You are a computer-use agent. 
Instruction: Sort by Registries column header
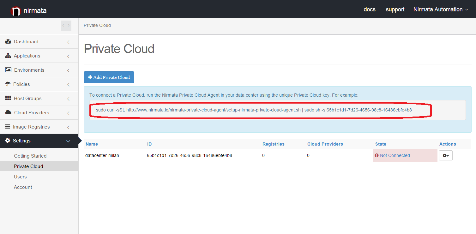274,144
